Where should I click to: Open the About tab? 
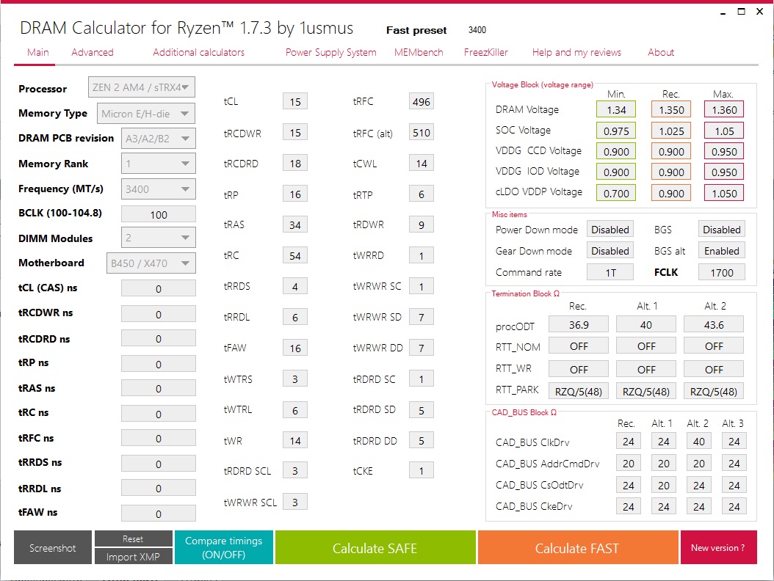(661, 52)
